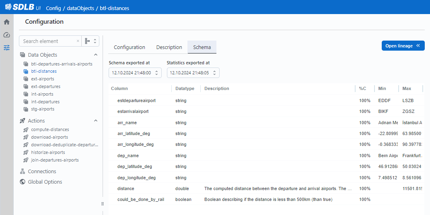Open the tree view mode dropdown
Screen dimensions: 430x215
[91, 41]
